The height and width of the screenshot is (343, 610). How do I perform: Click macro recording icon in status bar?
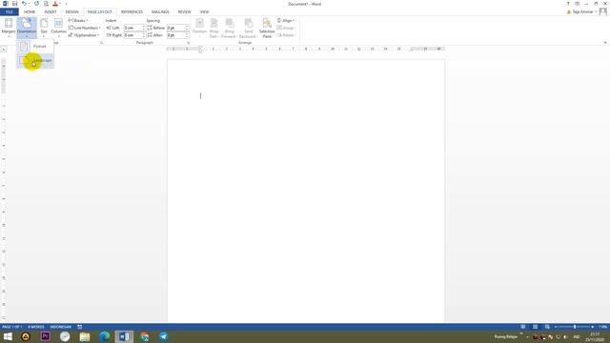click(80, 327)
